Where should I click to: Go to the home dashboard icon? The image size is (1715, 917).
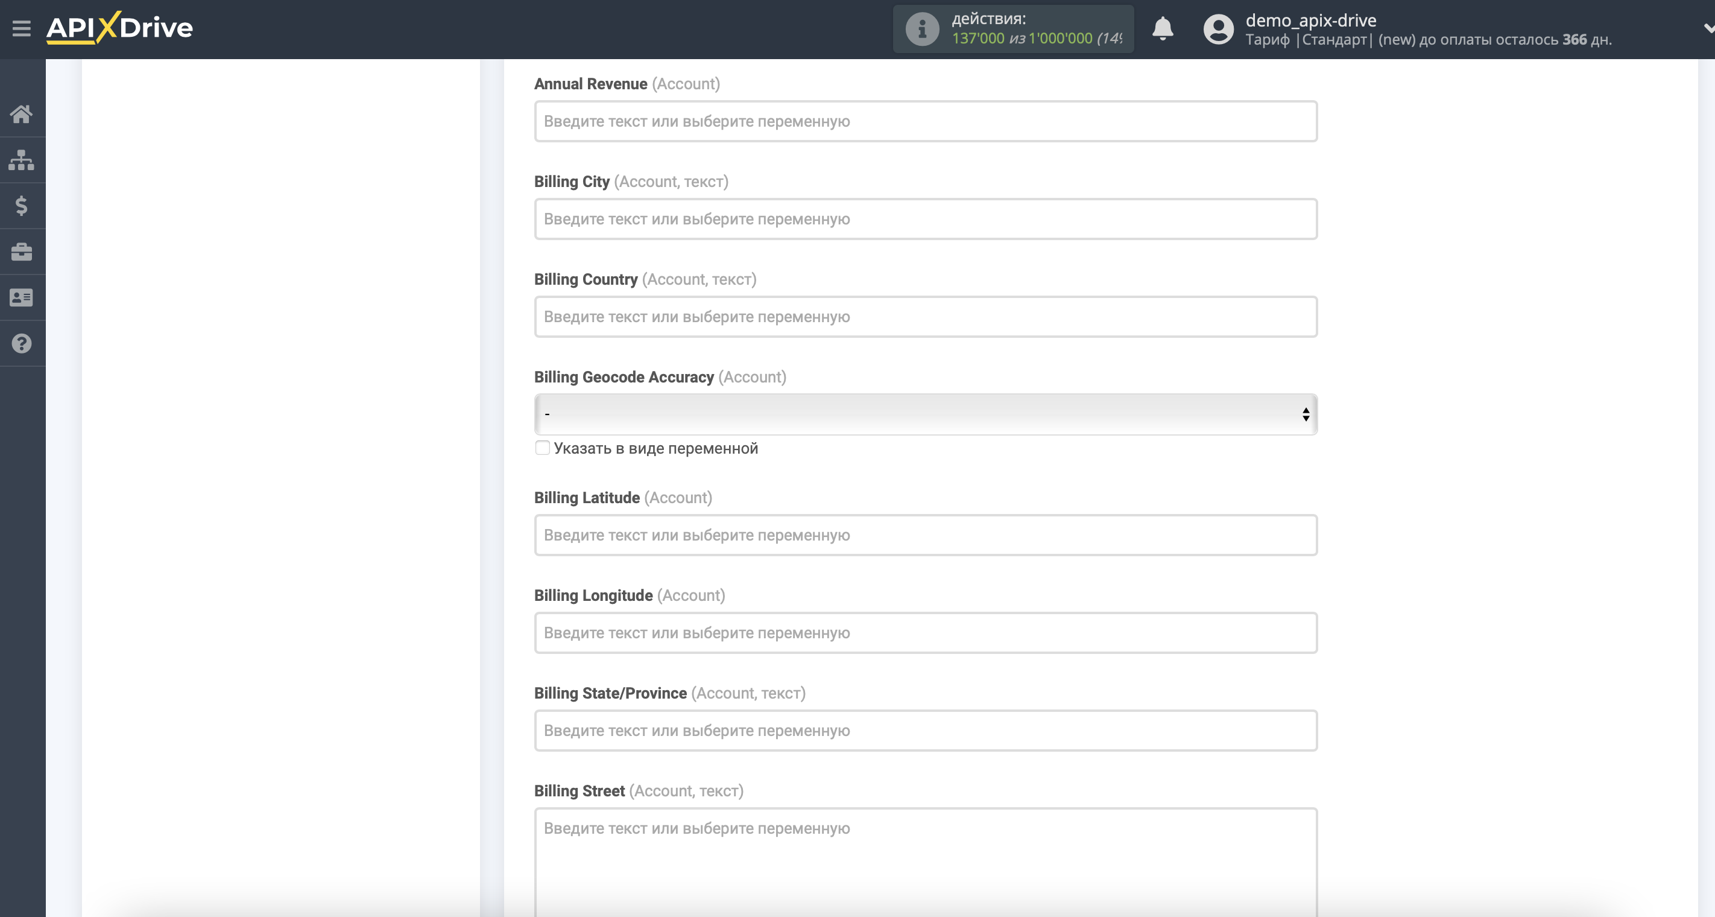coord(21,114)
